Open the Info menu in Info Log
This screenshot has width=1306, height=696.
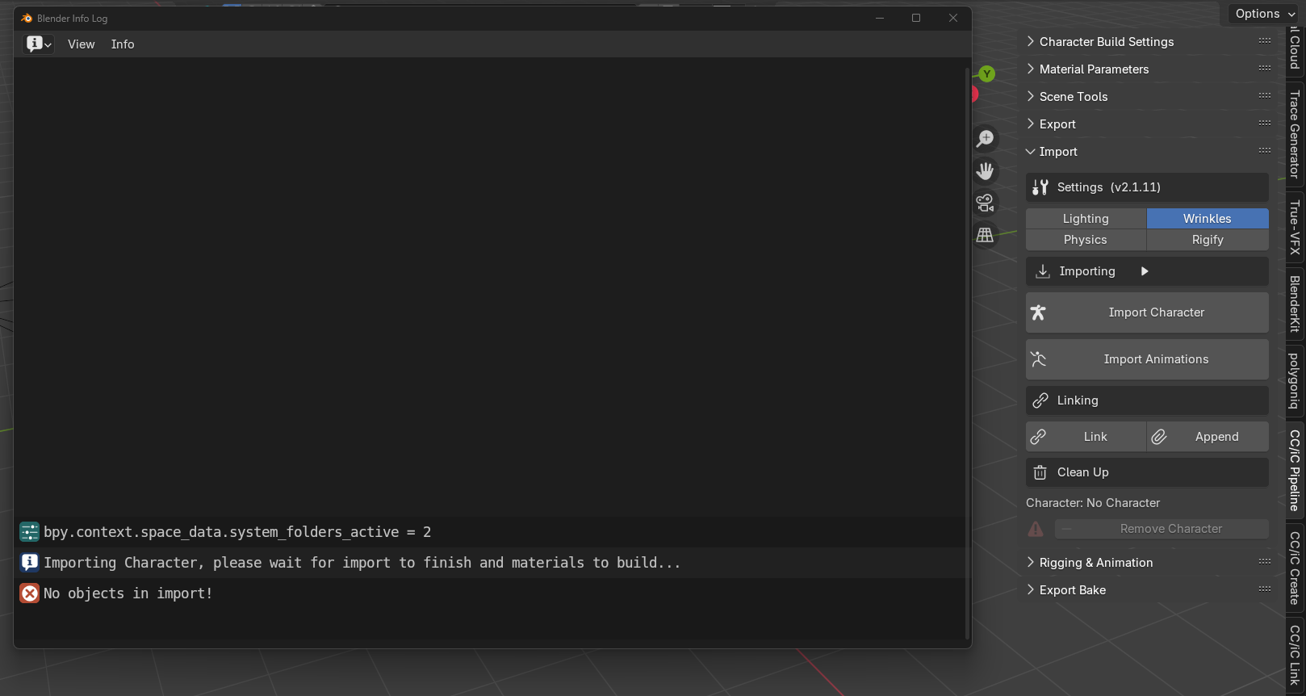coord(123,44)
